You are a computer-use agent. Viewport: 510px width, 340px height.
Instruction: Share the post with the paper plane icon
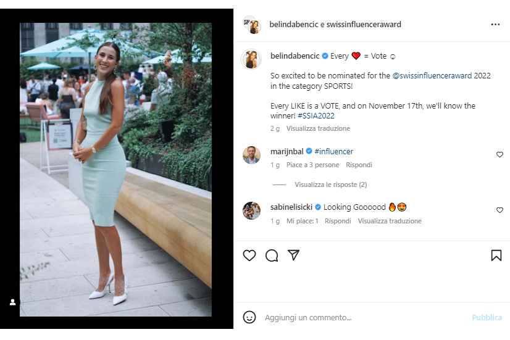(x=294, y=255)
